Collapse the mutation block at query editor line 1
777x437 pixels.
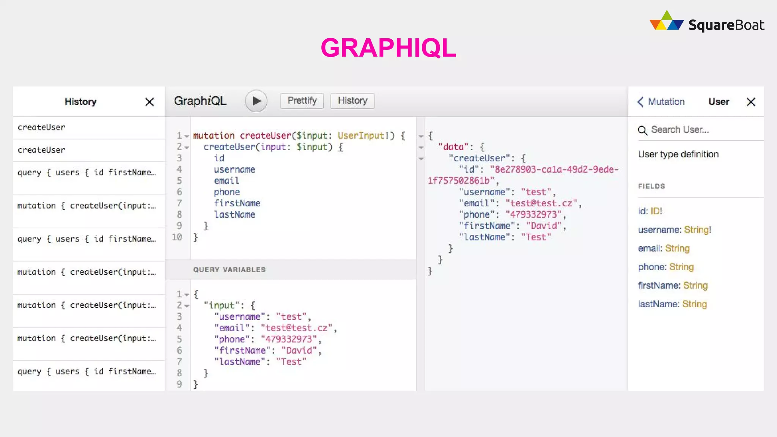[187, 136]
